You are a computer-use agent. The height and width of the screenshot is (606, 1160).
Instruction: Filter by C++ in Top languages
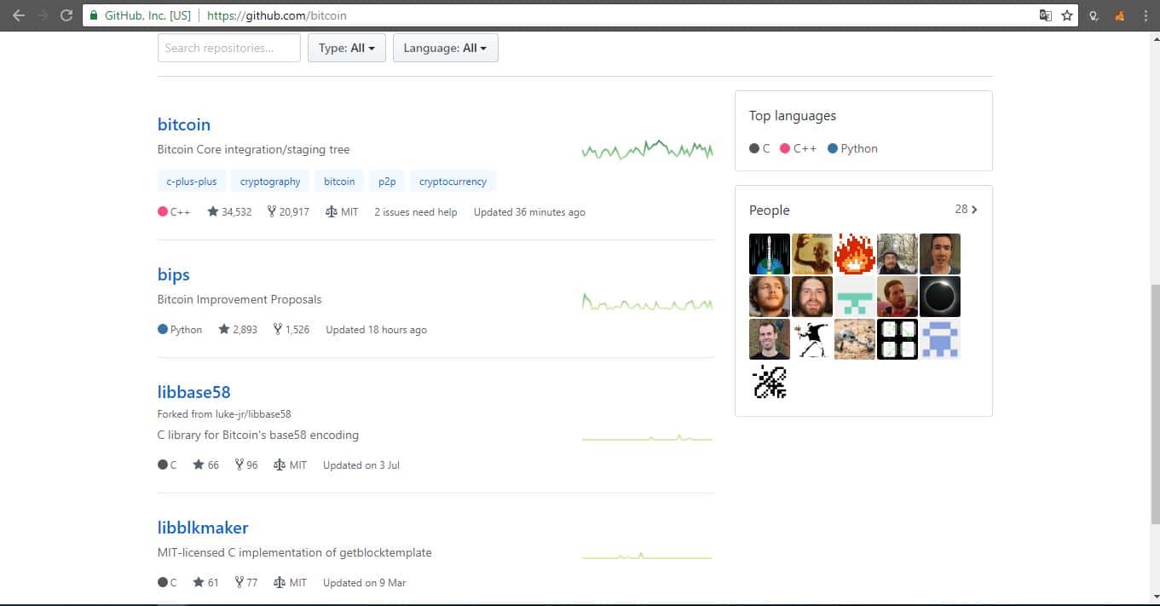click(798, 148)
